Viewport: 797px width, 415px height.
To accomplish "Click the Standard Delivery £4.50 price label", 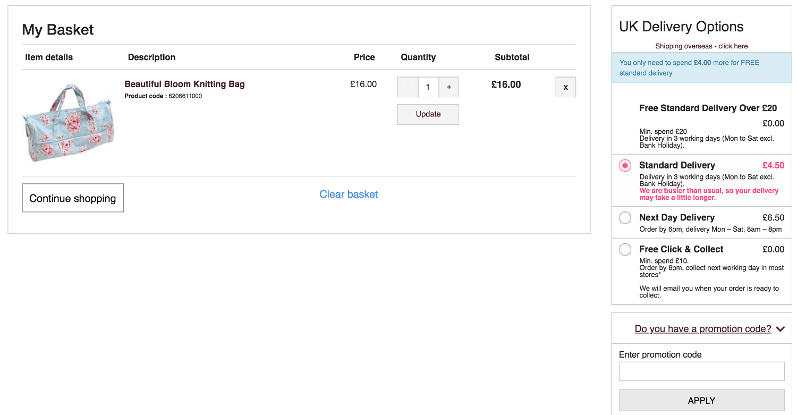I will (773, 165).
